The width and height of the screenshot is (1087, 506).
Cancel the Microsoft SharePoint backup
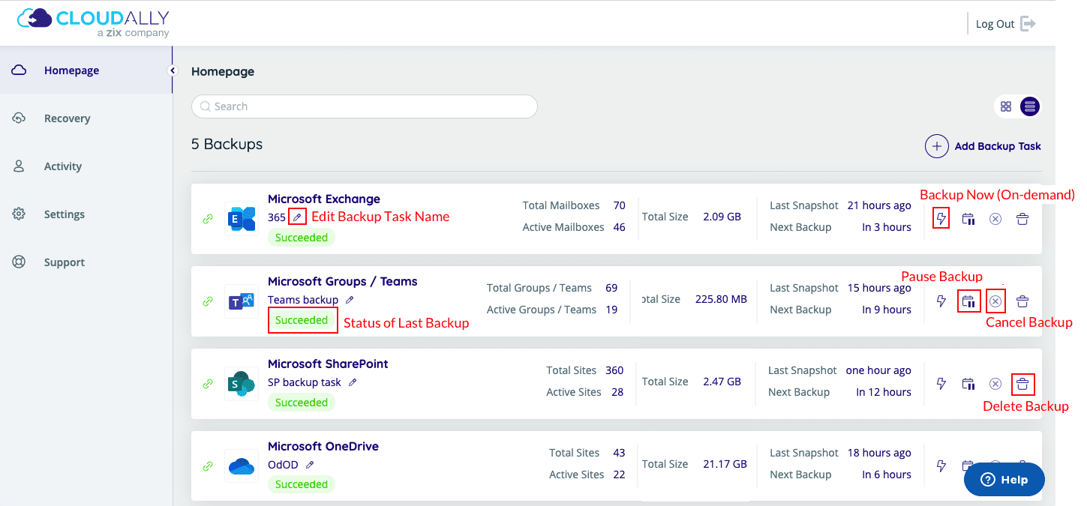coord(995,384)
